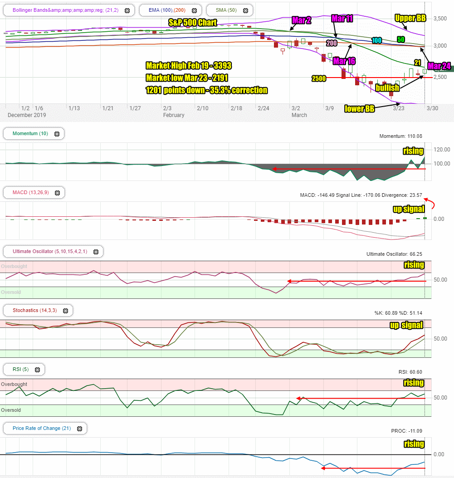Open Ultimate Oscillator (5,10,15,4,2,1) settings label
This screenshot has height=478, width=454.
pyautogui.click(x=50, y=252)
